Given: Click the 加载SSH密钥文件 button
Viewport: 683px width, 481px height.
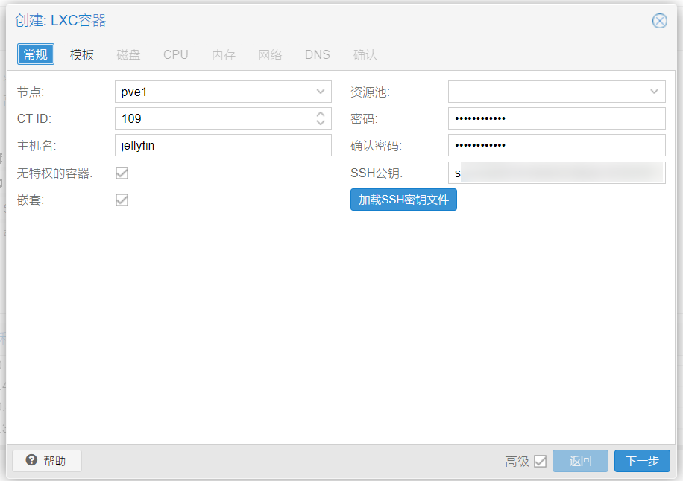Looking at the screenshot, I should click(403, 199).
